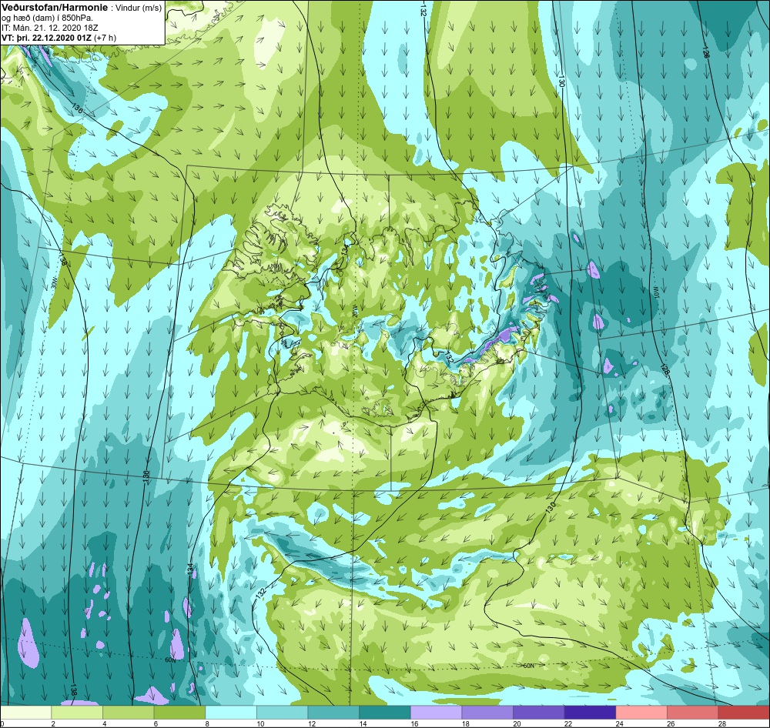770x728 pixels.
Task: Select the dark indigo 22–24 m/s legend swatch
Action: tap(591, 713)
